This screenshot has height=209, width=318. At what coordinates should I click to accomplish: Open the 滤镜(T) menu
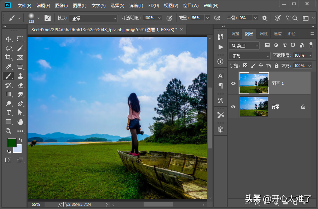coord(136,5)
